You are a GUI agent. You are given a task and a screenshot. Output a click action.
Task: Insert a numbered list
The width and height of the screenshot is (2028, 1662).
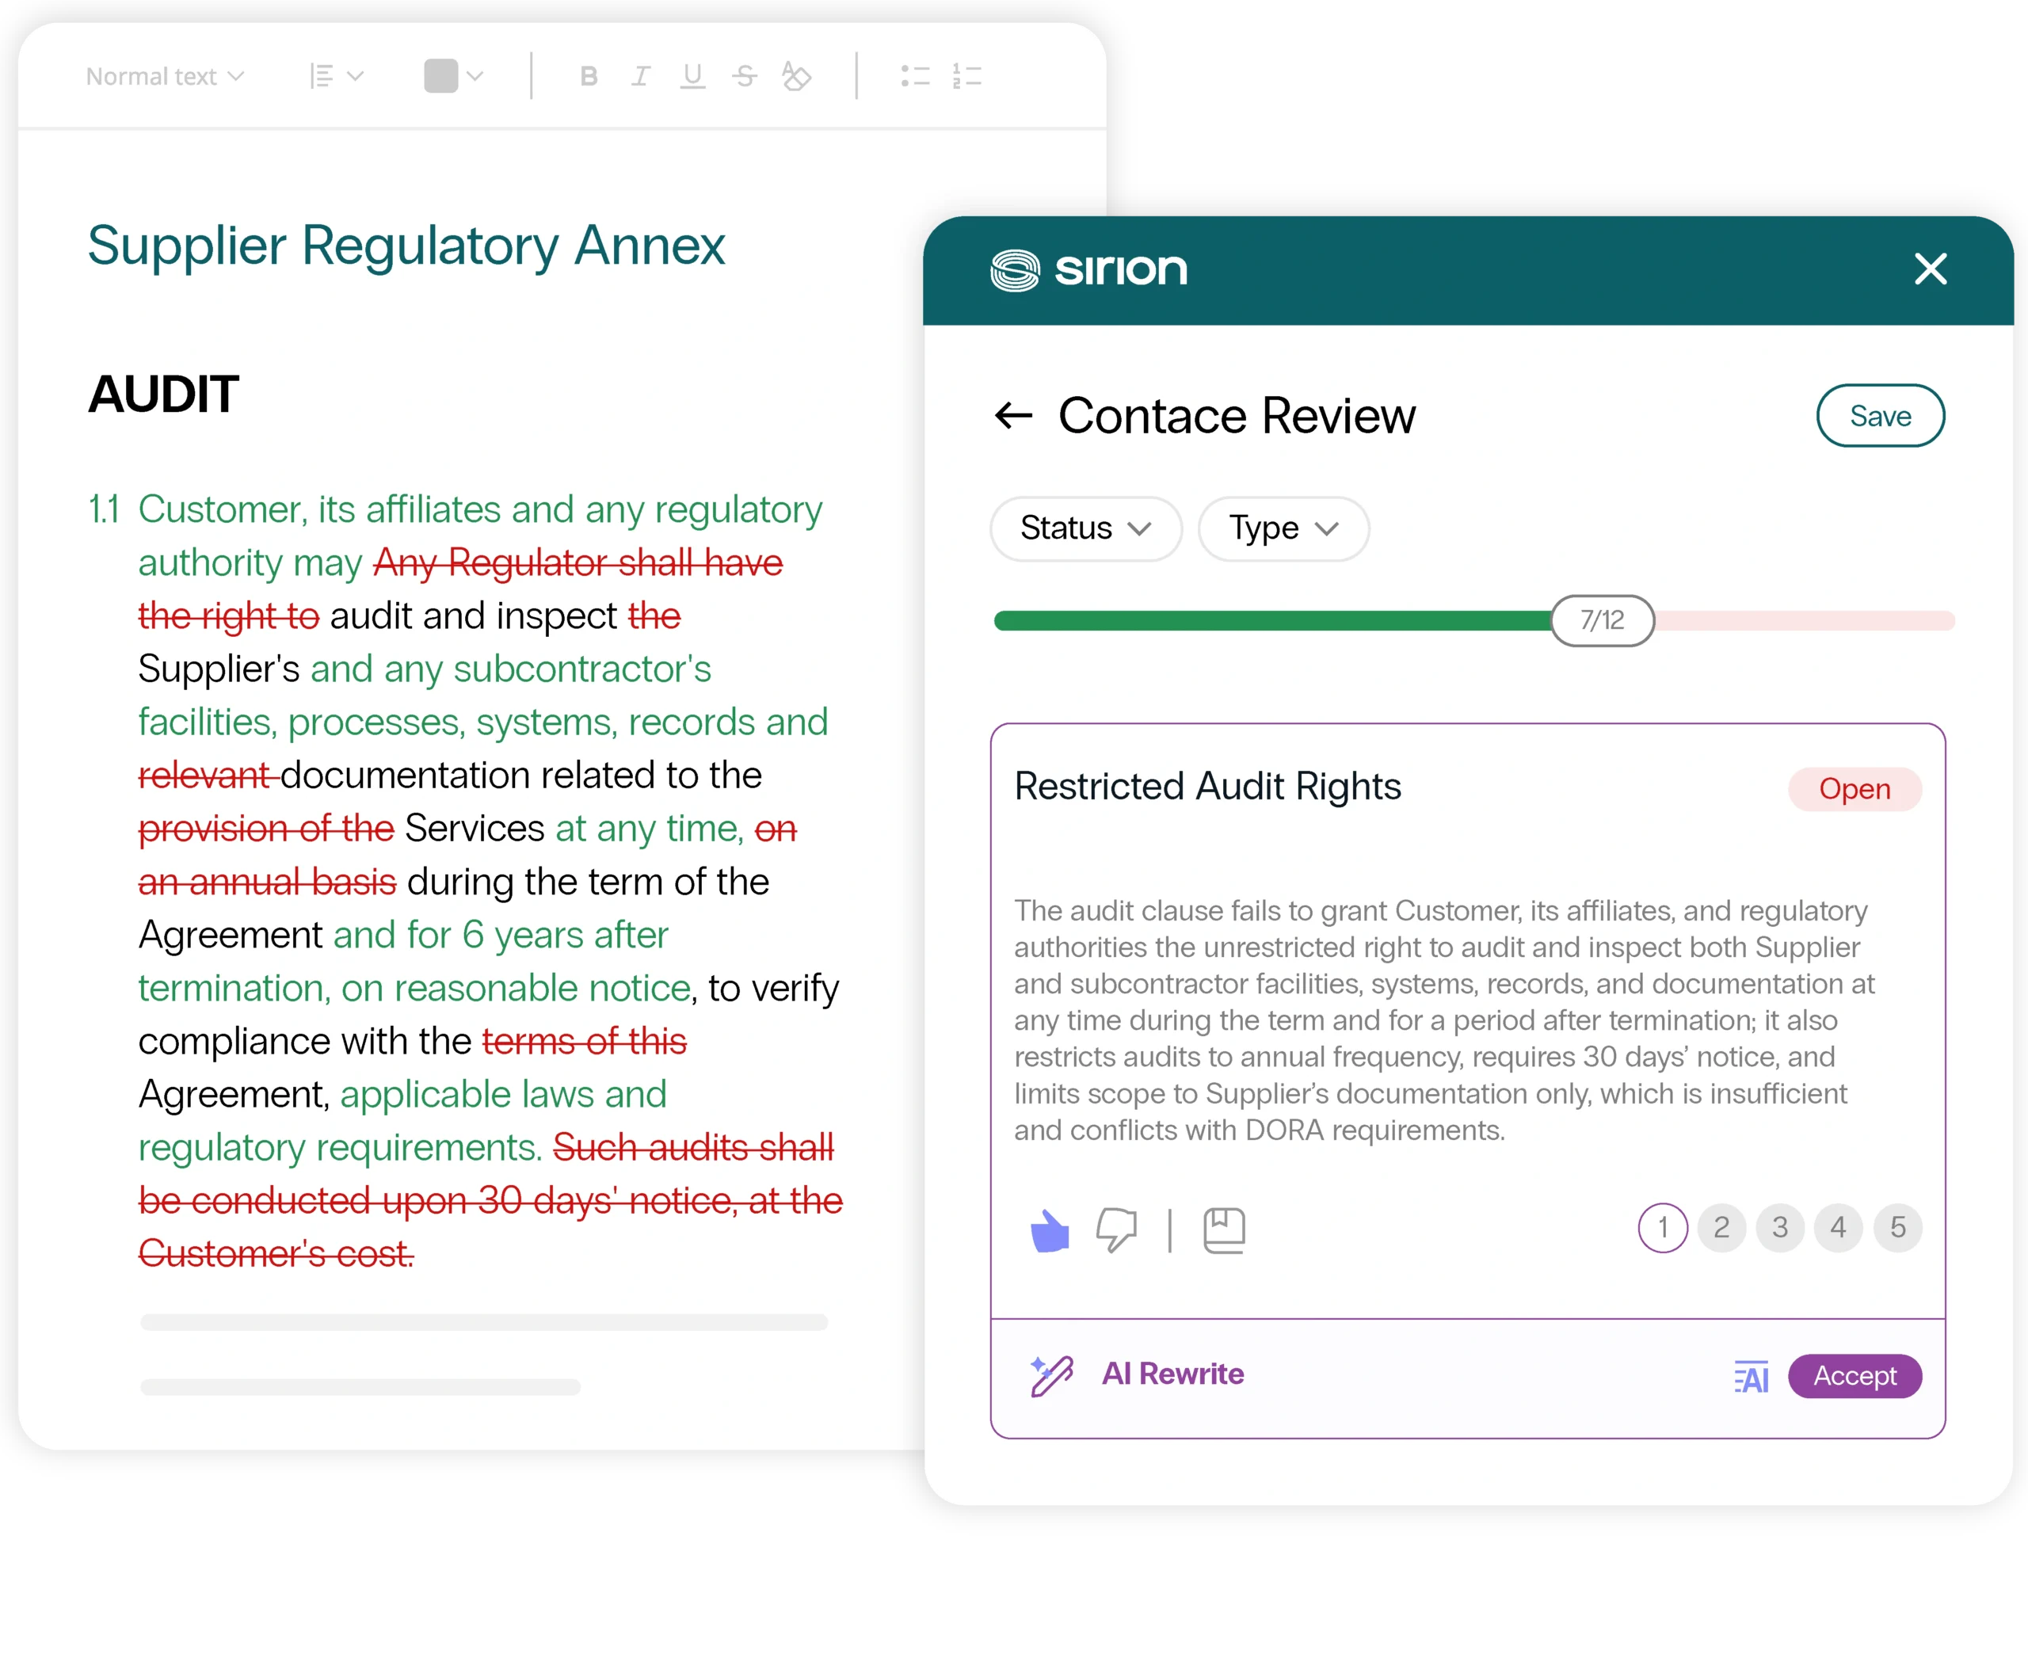[x=967, y=77]
